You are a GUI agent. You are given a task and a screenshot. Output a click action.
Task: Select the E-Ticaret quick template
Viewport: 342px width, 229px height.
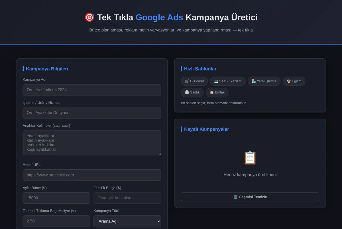(x=194, y=81)
